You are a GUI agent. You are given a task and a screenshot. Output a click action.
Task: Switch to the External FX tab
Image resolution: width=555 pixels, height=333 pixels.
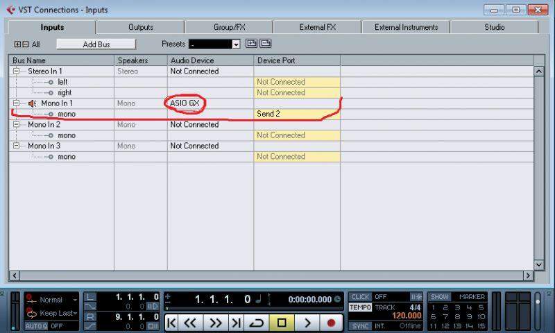[x=318, y=27]
